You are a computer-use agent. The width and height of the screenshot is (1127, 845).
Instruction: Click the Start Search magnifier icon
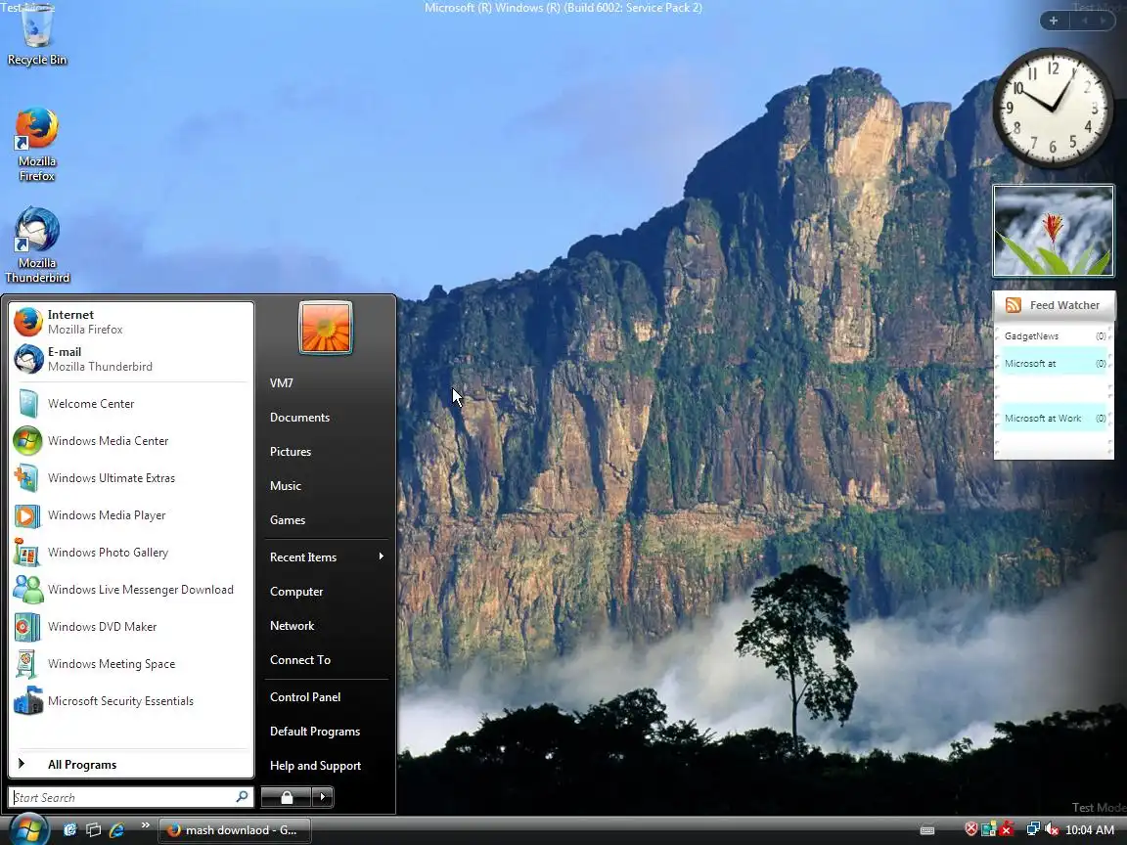click(x=242, y=796)
